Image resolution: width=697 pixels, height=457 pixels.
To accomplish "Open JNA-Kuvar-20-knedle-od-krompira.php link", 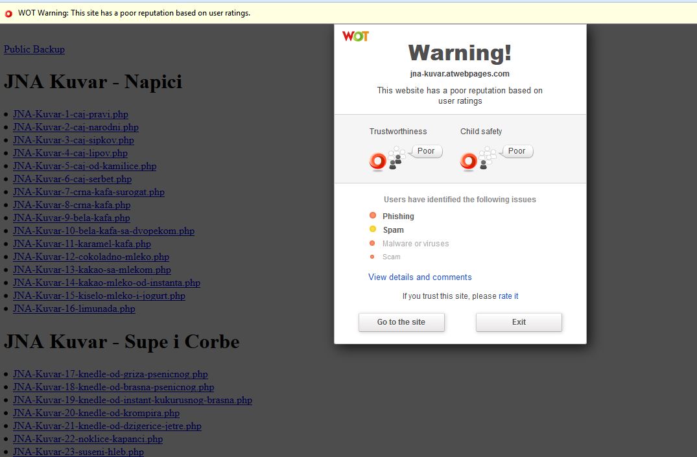I will [96, 412].
